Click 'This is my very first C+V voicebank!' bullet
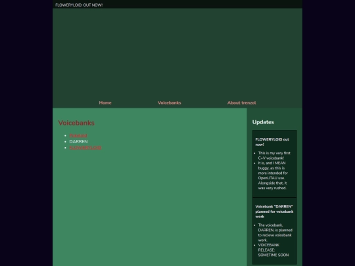Viewport: 355px width, 266px height. (274, 156)
